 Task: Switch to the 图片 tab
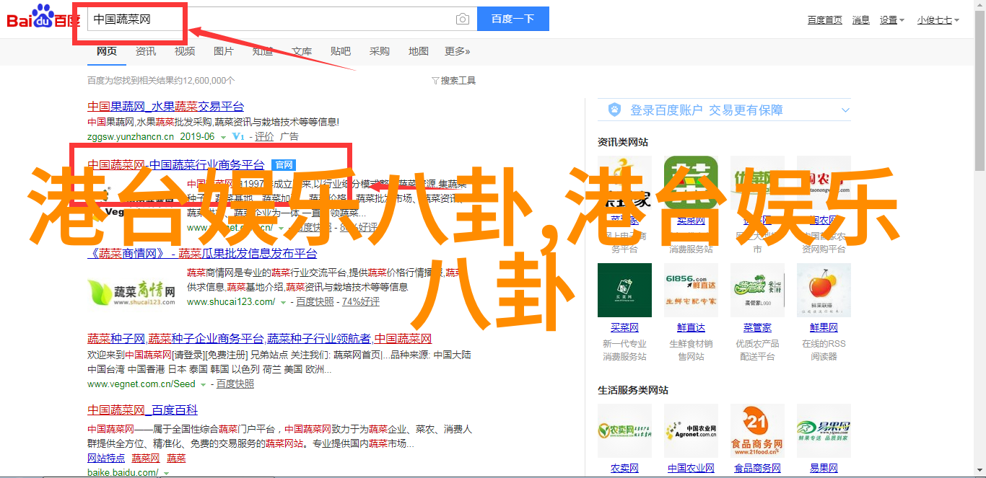[224, 51]
